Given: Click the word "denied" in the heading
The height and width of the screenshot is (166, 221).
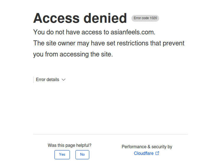Looking at the screenshot, I should [x=105, y=18].
